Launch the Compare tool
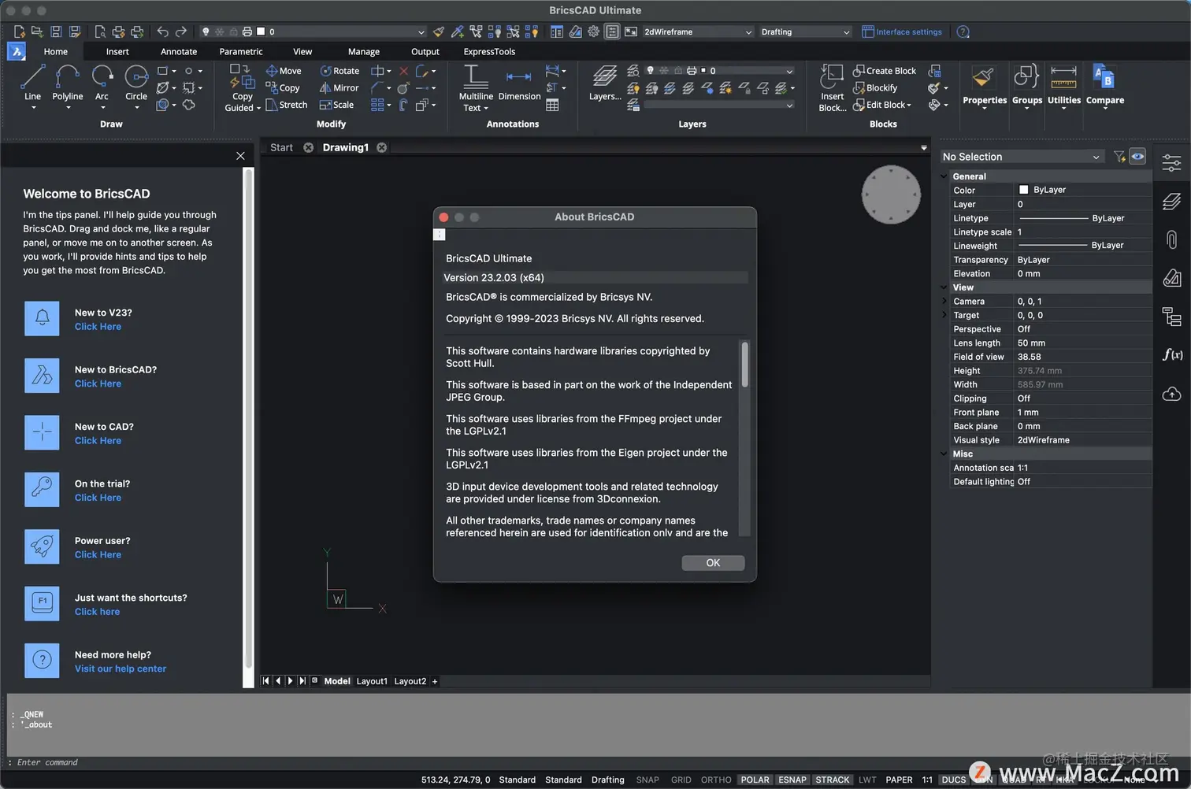The width and height of the screenshot is (1191, 789). [x=1105, y=86]
